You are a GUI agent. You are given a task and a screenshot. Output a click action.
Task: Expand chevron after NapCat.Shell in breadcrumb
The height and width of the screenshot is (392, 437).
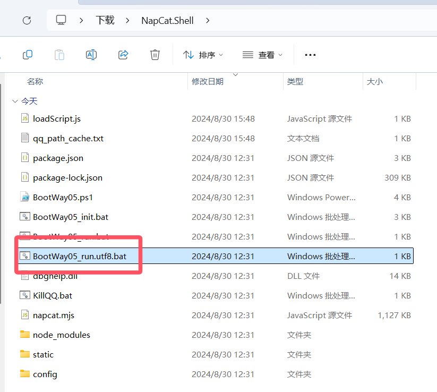coord(208,21)
